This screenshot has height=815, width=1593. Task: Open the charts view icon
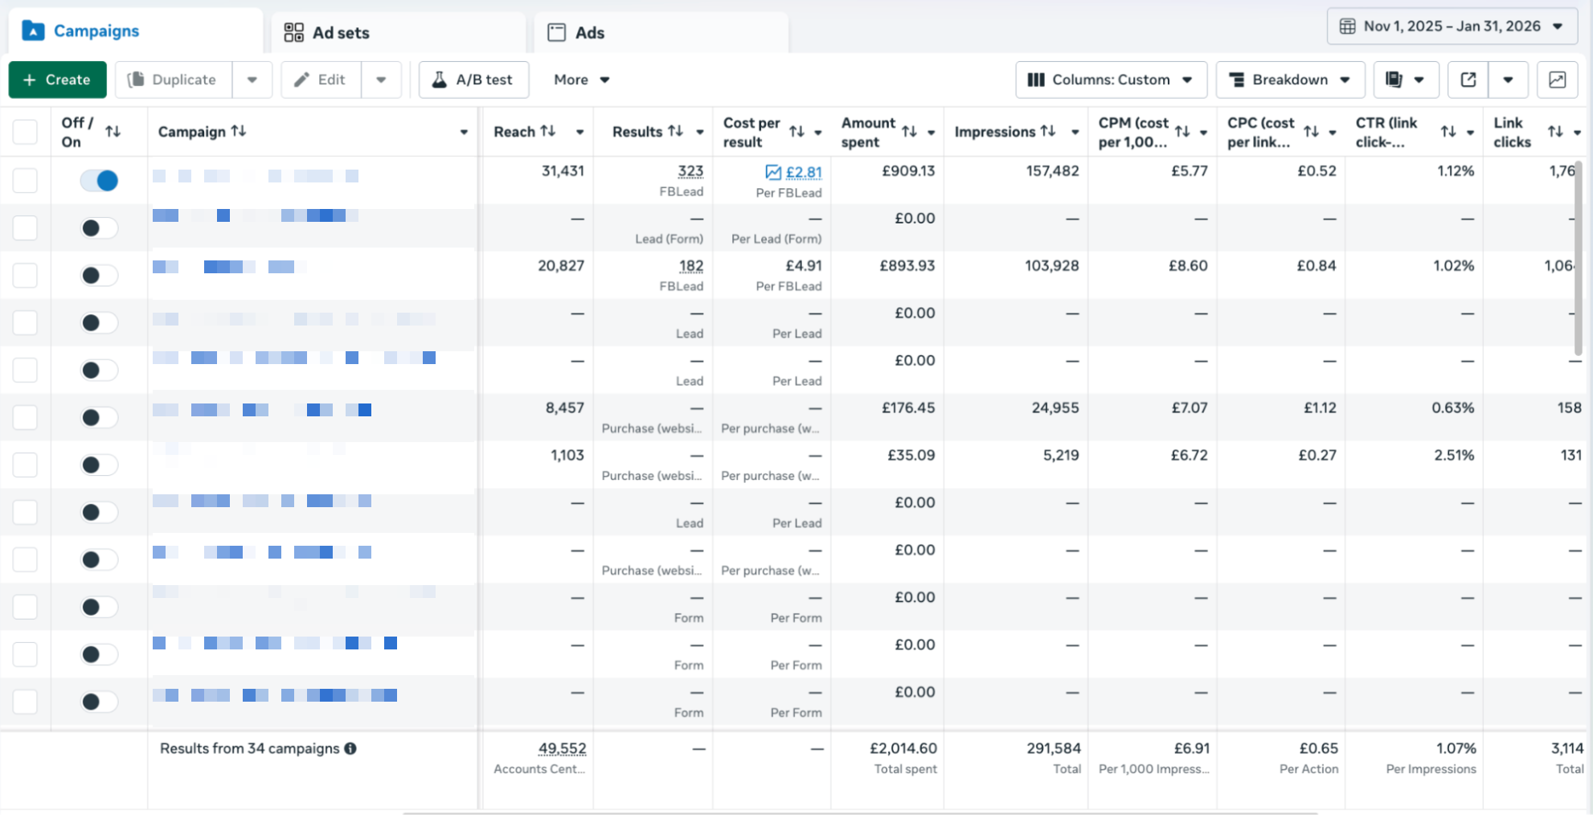point(1557,80)
